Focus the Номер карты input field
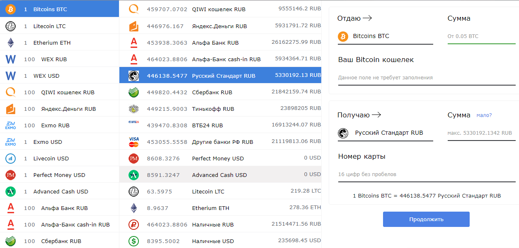 coord(427,174)
